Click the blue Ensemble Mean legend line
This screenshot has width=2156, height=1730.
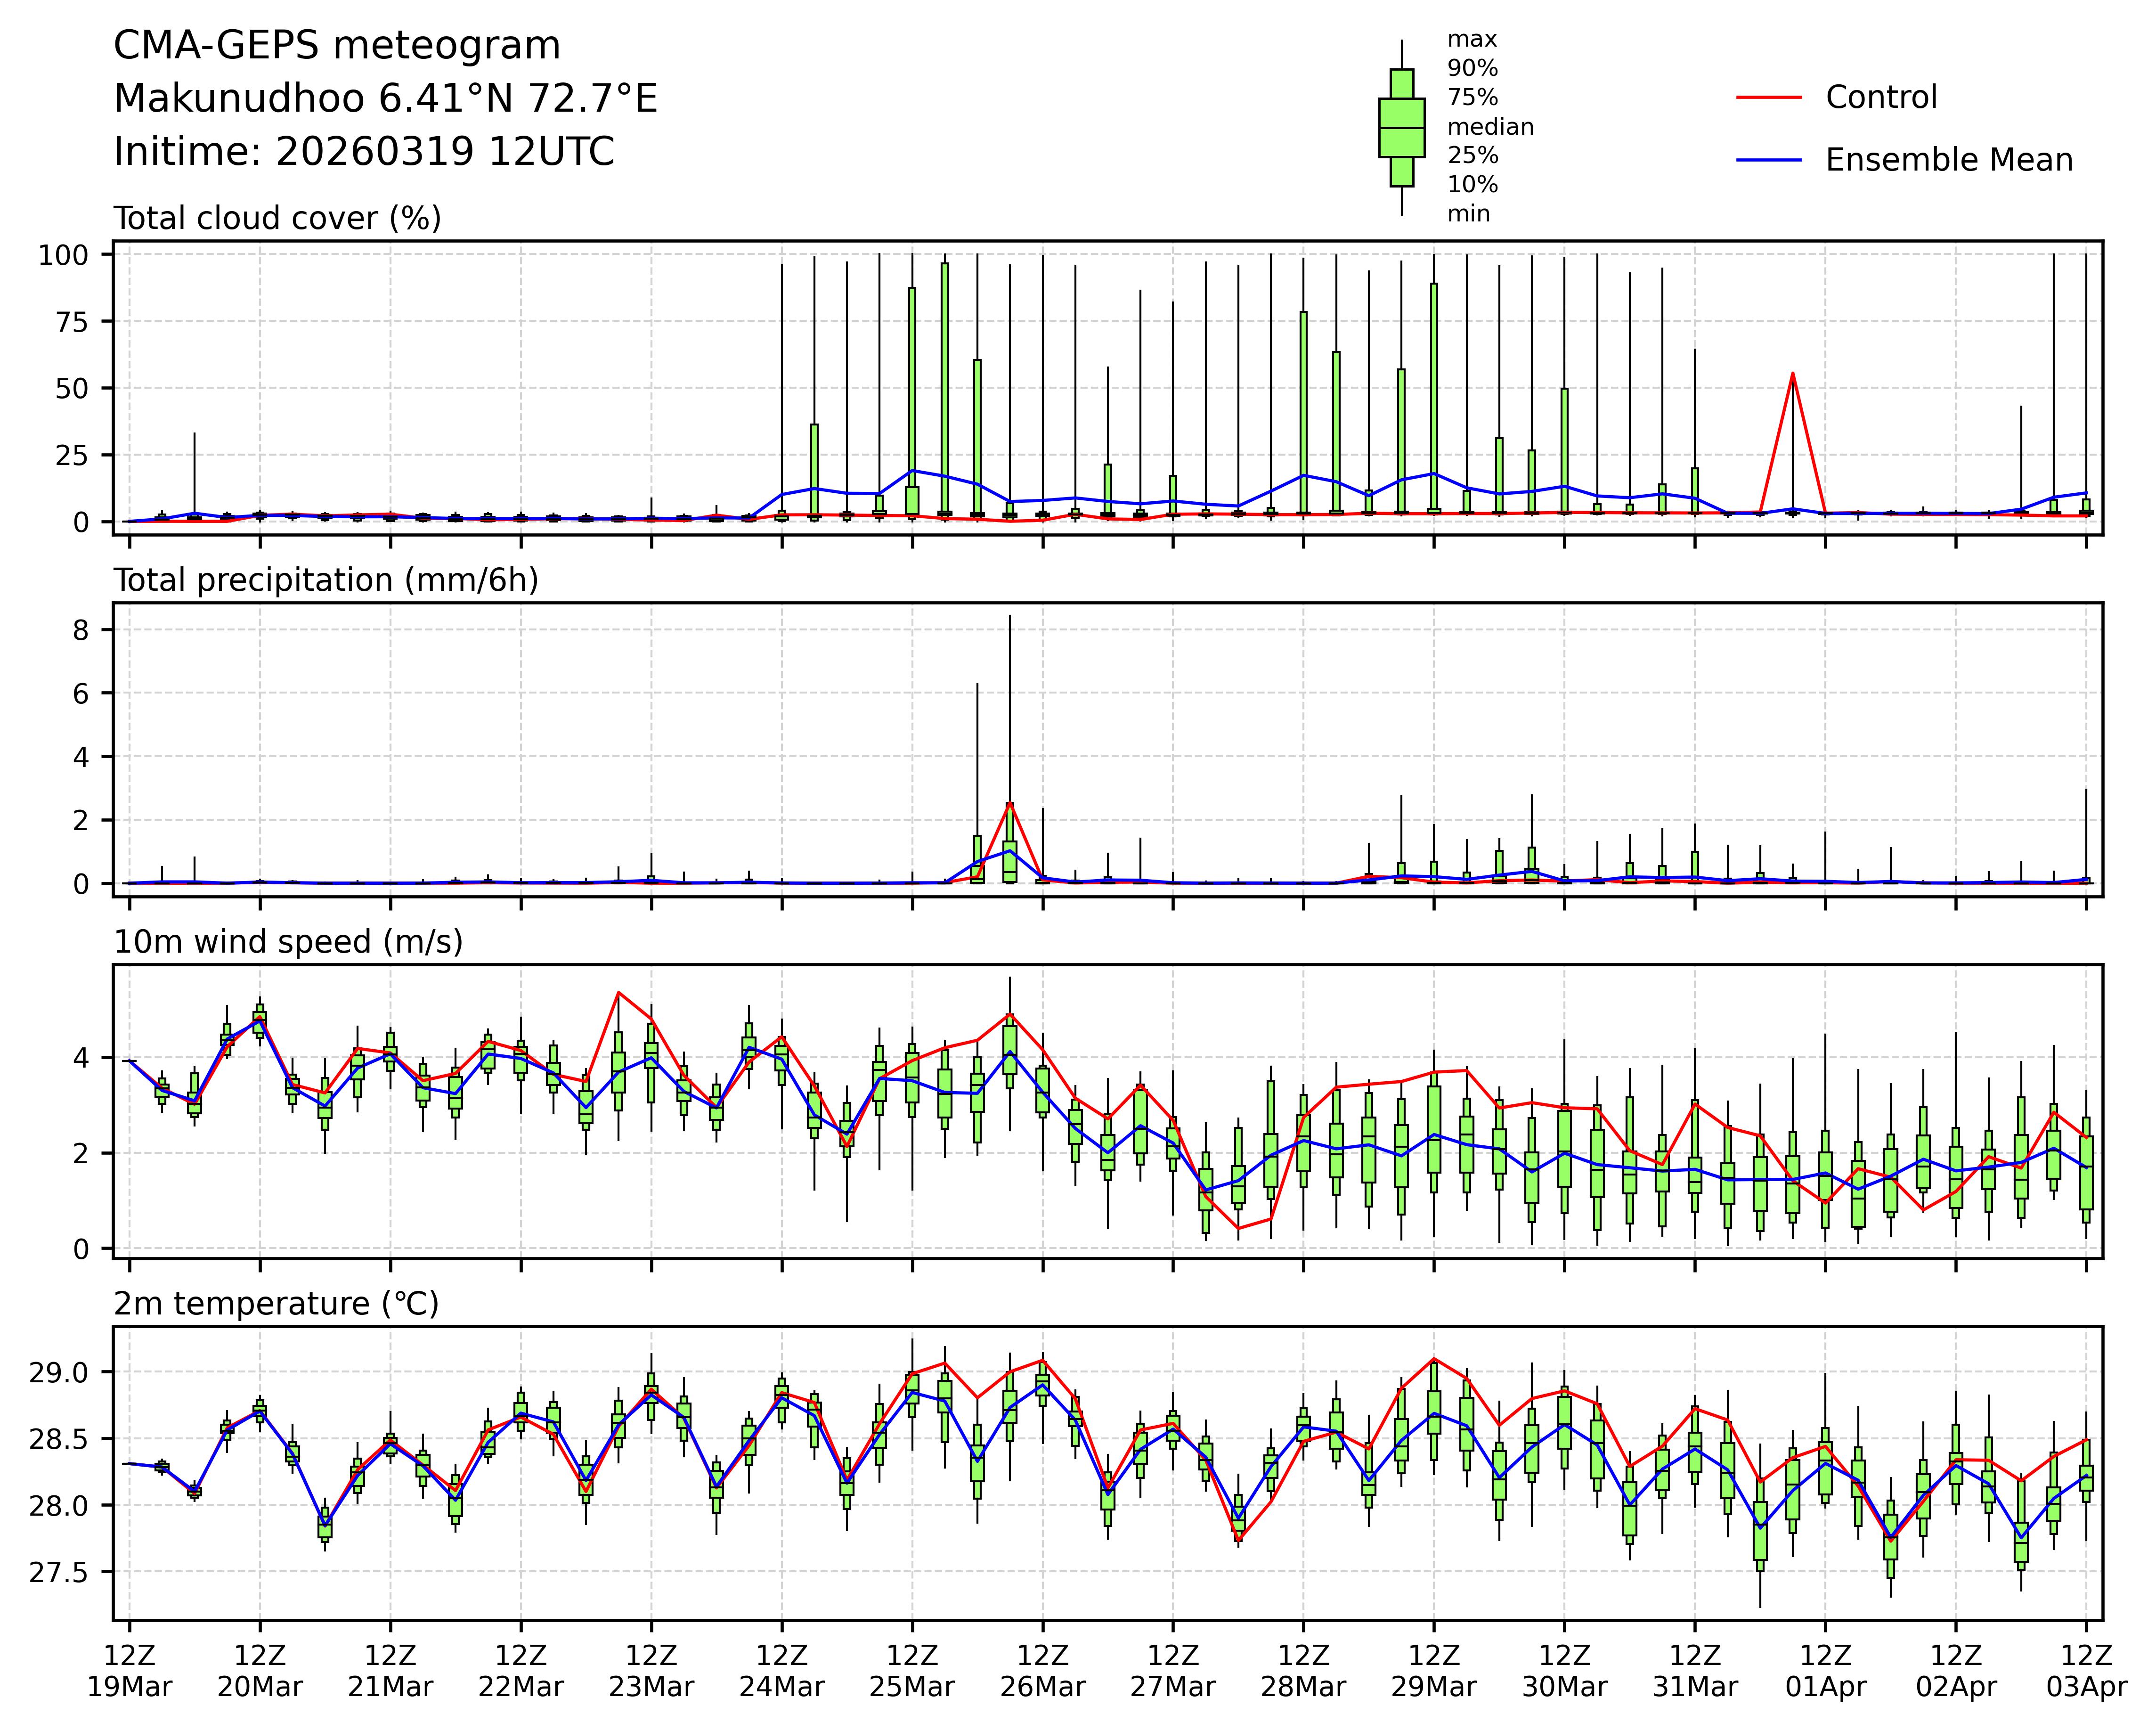(1768, 160)
